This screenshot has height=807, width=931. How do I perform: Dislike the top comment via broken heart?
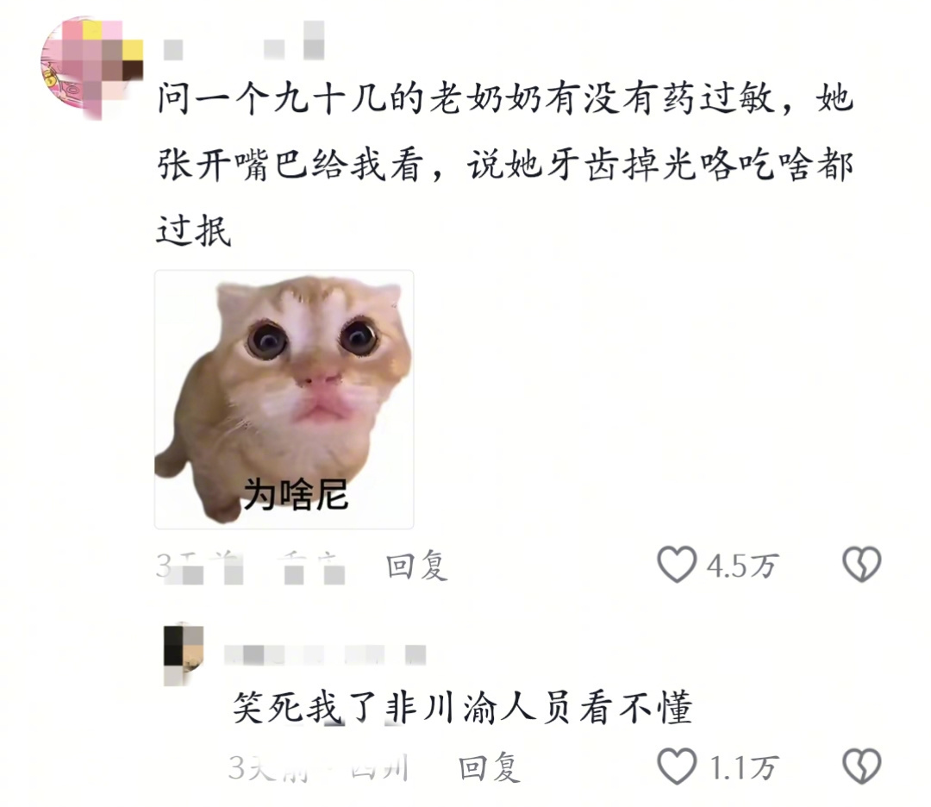click(862, 564)
